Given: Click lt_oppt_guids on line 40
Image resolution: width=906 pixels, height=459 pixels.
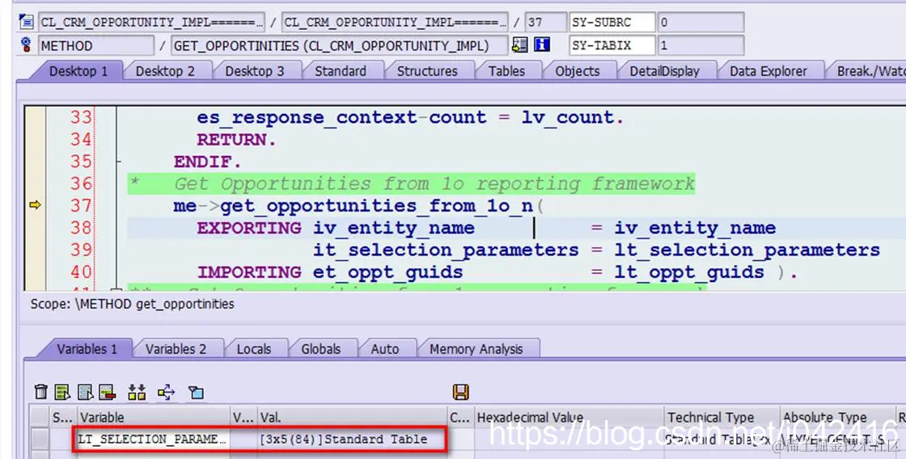Looking at the screenshot, I should click(x=689, y=272).
